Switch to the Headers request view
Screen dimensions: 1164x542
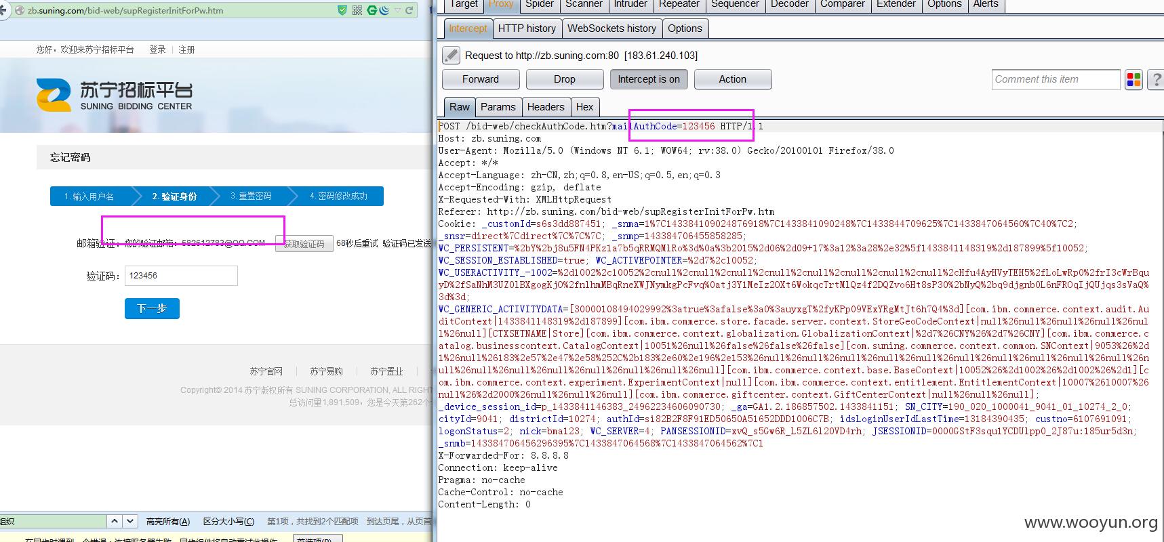tap(546, 107)
